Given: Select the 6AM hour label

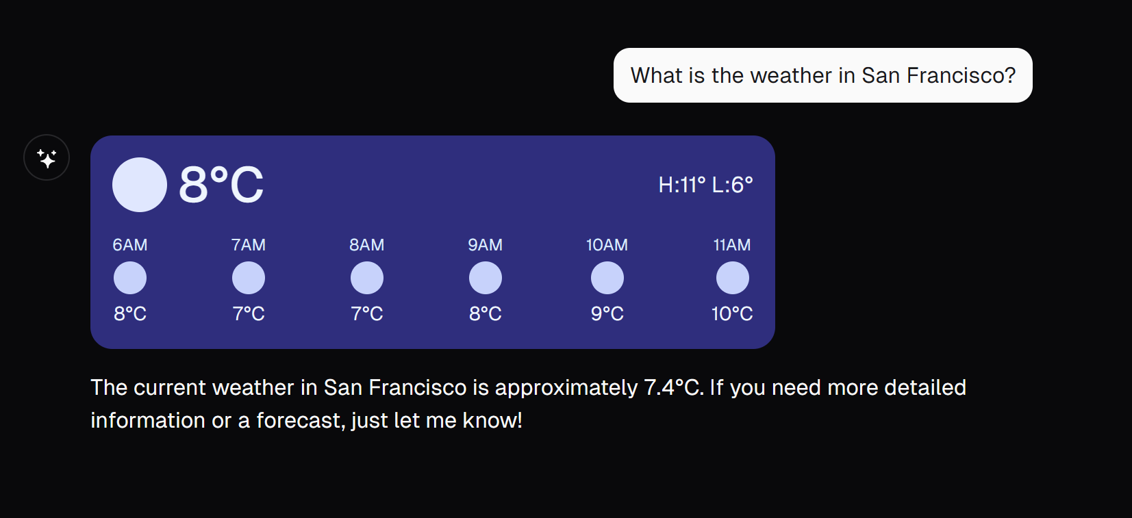Looking at the screenshot, I should point(130,244).
